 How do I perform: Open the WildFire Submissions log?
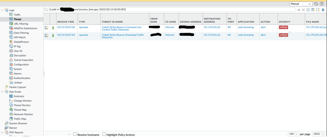[x=25, y=28]
